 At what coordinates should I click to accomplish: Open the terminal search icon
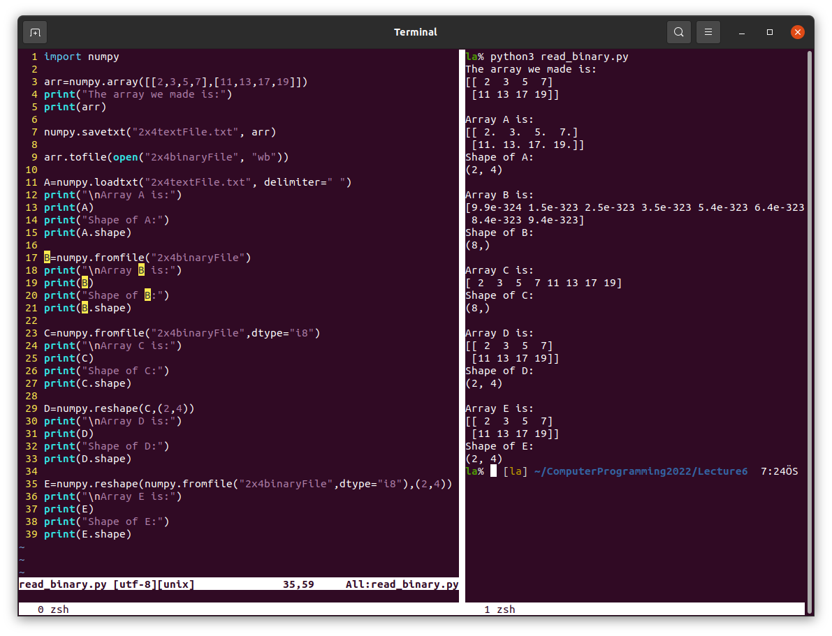pyautogui.click(x=678, y=32)
